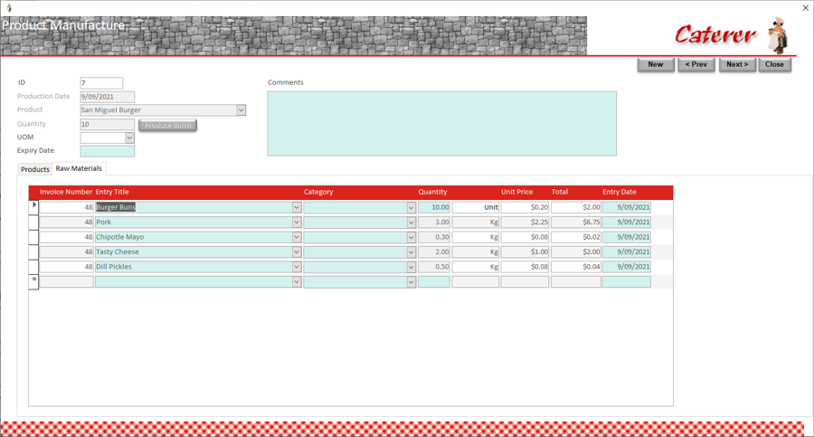Select the Pork row selector

[33, 223]
